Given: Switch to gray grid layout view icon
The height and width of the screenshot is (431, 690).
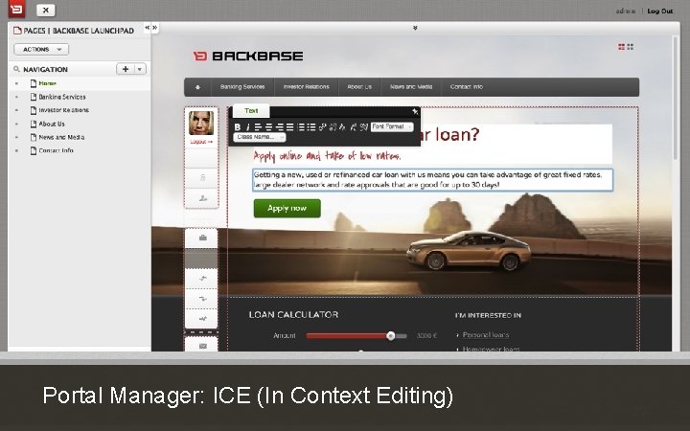Looking at the screenshot, I should [631, 47].
